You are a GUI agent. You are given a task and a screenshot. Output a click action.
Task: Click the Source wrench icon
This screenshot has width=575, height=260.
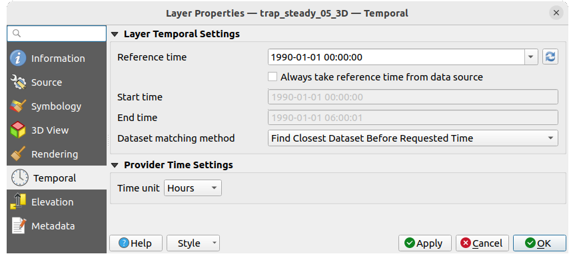(18, 82)
